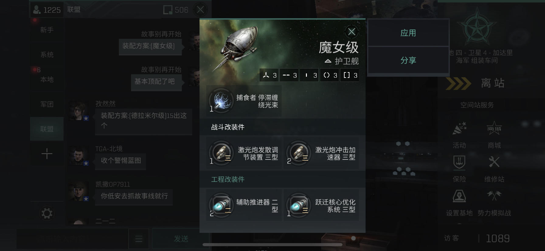Viewport: 545px width, 251px height.
Task: Click the 捕食者 停滞缠绕光束 module icon
Action: pos(222,101)
